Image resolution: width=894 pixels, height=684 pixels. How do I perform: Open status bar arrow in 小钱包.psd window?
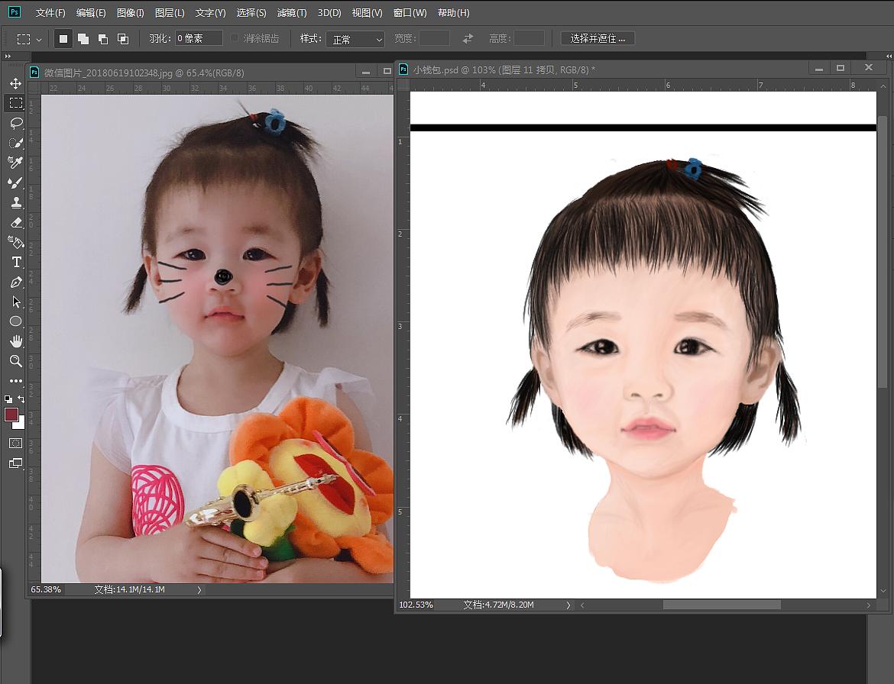click(x=568, y=605)
